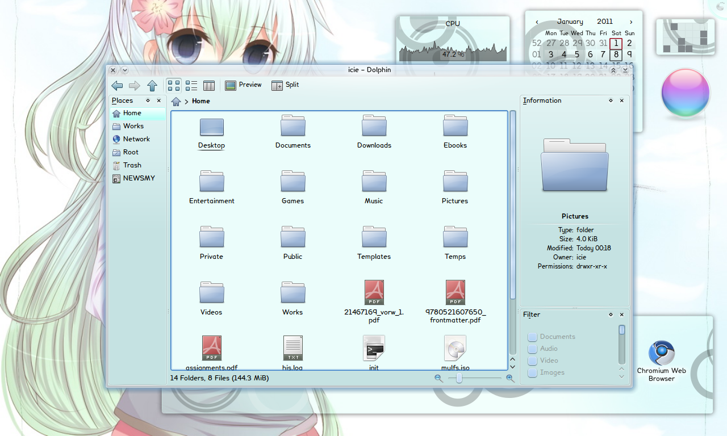Select Home in the breadcrumb path
The width and height of the screenshot is (727, 436).
coord(201,101)
